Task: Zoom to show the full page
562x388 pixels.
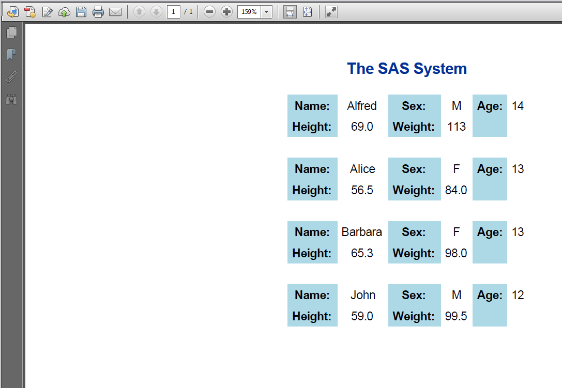Action: (x=307, y=11)
